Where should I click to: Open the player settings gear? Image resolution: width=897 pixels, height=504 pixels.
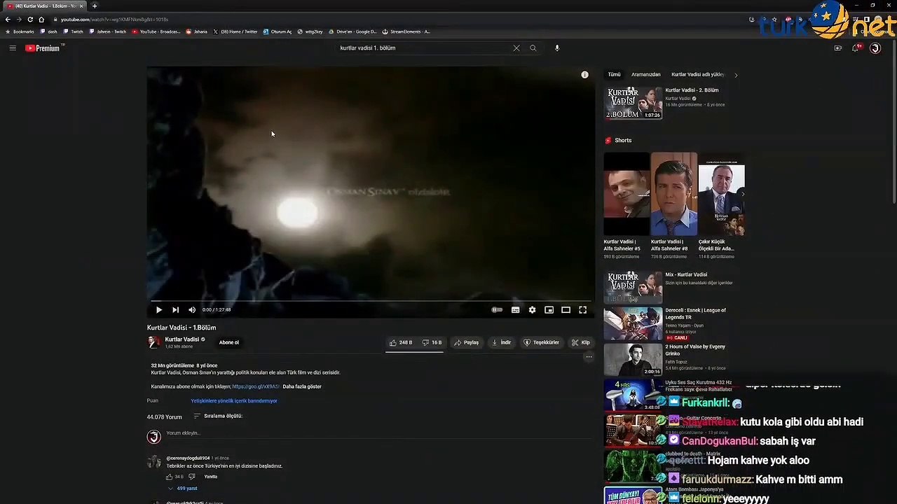pyautogui.click(x=532, y=310)
